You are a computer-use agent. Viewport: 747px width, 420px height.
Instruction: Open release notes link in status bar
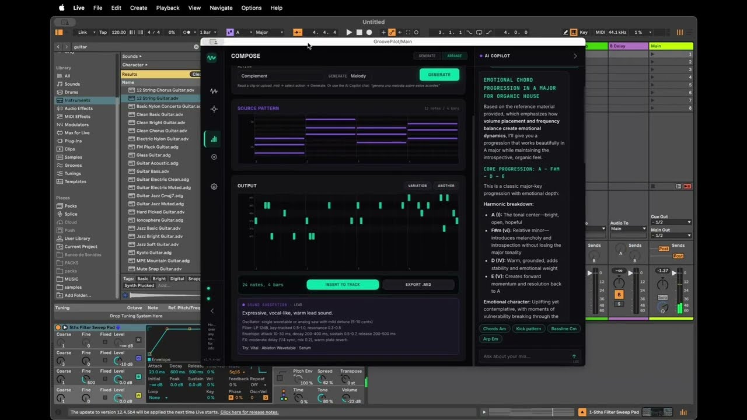tap(249, 412)
